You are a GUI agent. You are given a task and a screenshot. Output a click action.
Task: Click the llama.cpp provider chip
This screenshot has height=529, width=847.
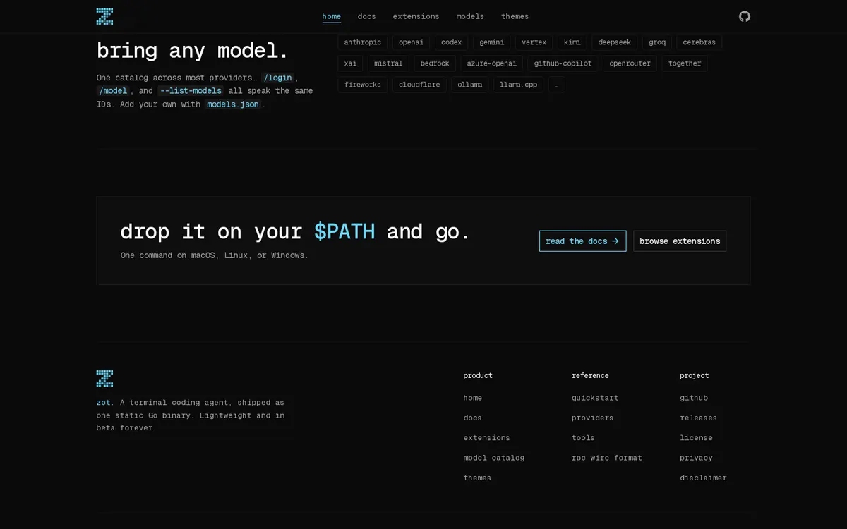tap(519, 85)
